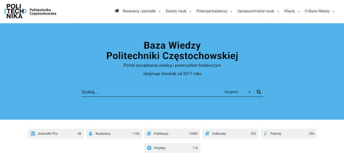Viewport: 344px width, 166px height.
Task: Focus the Szukaj... search field
Action: pos(151,92)
